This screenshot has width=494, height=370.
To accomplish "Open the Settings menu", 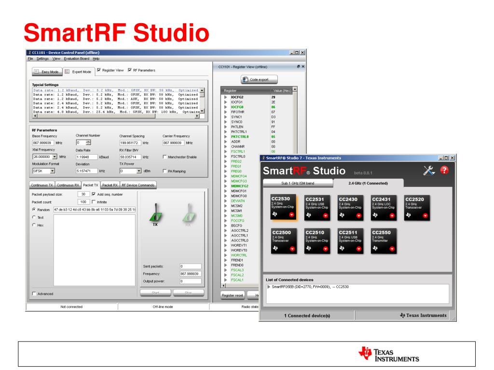I will pyautogui.click(x=42, y=58).
